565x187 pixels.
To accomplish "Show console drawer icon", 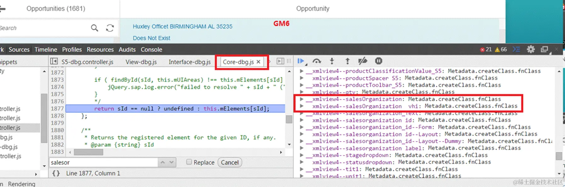I will 516,49.
